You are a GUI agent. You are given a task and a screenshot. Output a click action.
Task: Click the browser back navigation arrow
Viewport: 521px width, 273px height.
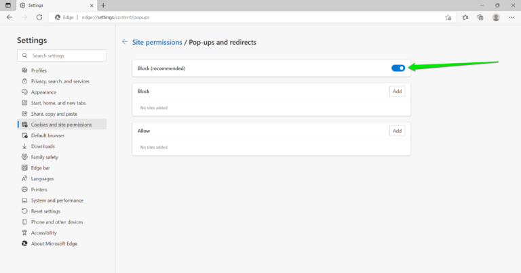coord(9,17)
